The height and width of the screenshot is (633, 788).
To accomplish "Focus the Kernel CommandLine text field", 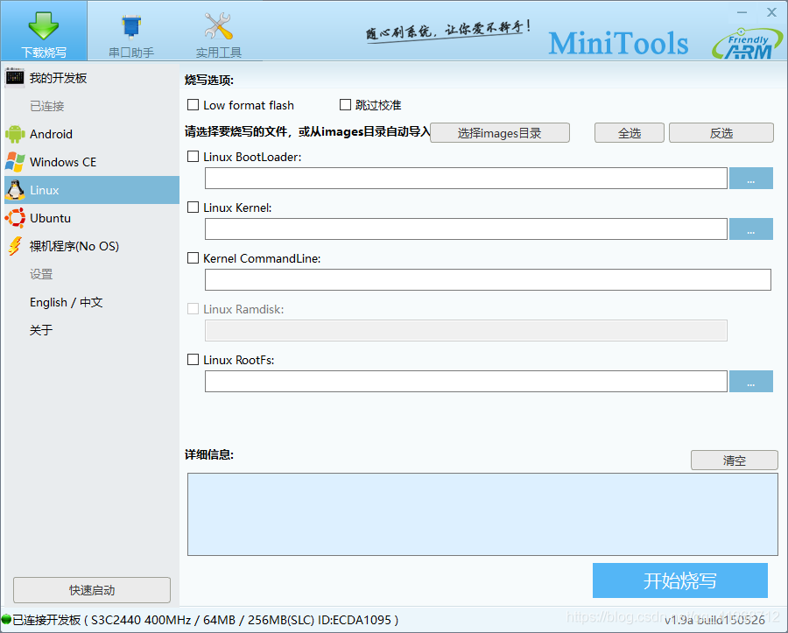I will 488,280.
